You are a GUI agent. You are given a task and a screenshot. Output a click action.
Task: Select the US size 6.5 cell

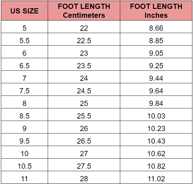tap(24, 65)
